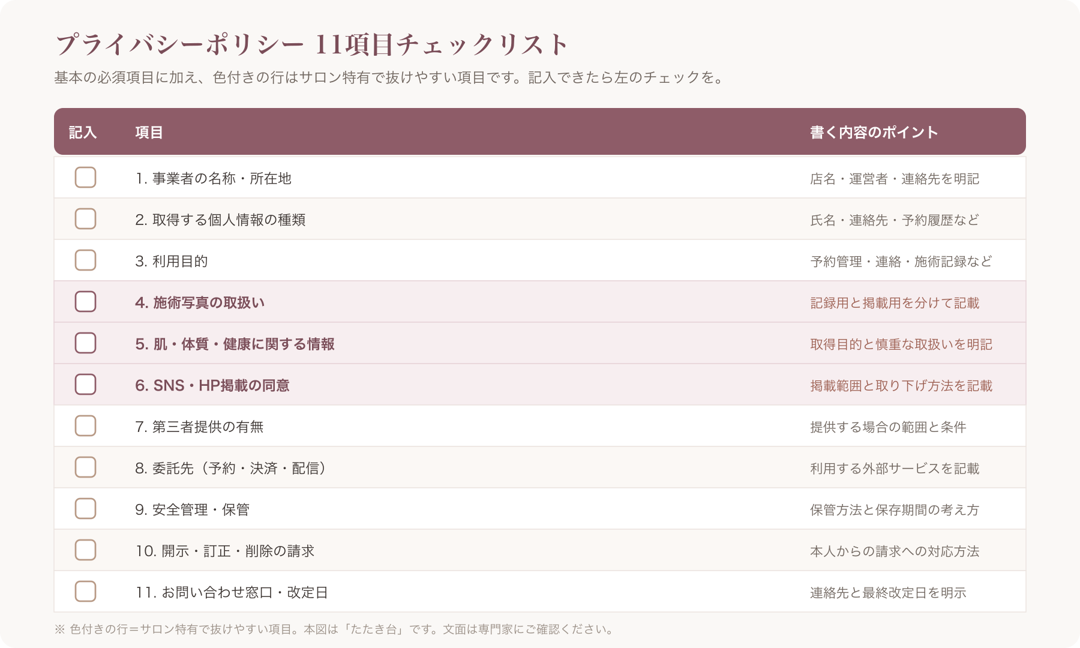Click the 項目 column header
Image resolution: width=1080 pixels, height=648 pixels.
(x=149, y=133)
